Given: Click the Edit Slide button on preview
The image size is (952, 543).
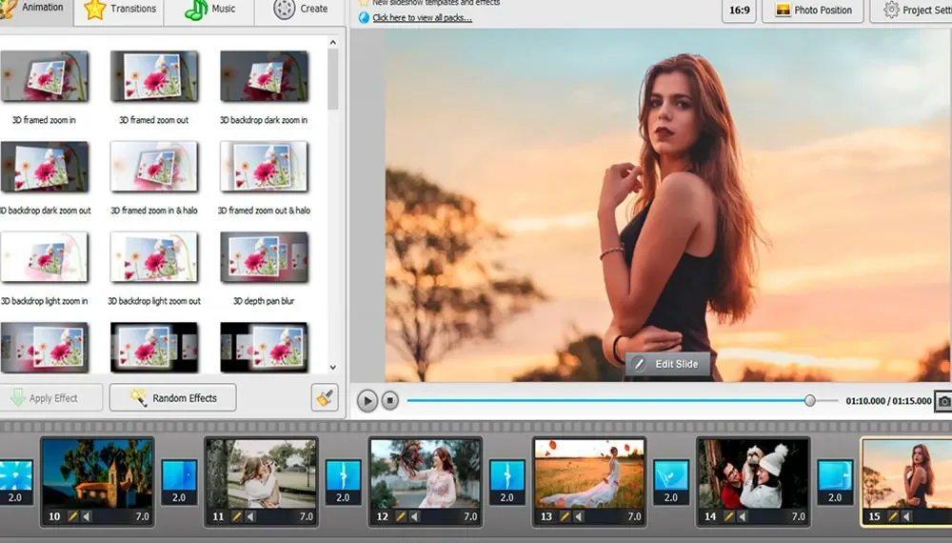Looking at the screenshot, I should (668, 364).
